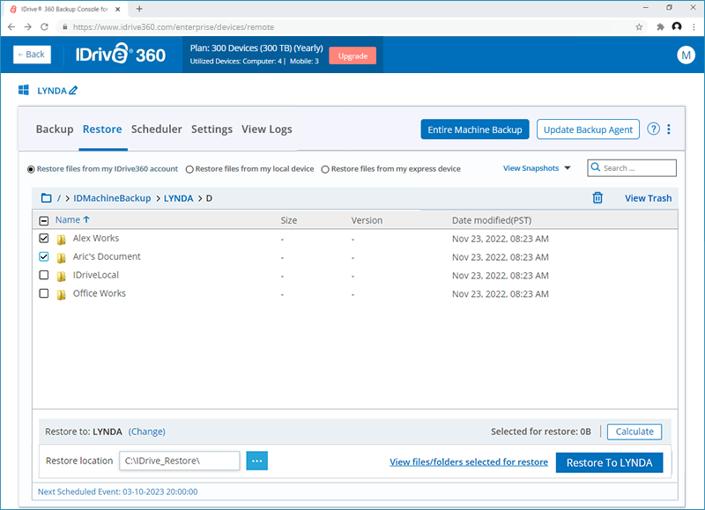Go to IDMachineBackup in the breadcrumb

[x=112, y=198]
